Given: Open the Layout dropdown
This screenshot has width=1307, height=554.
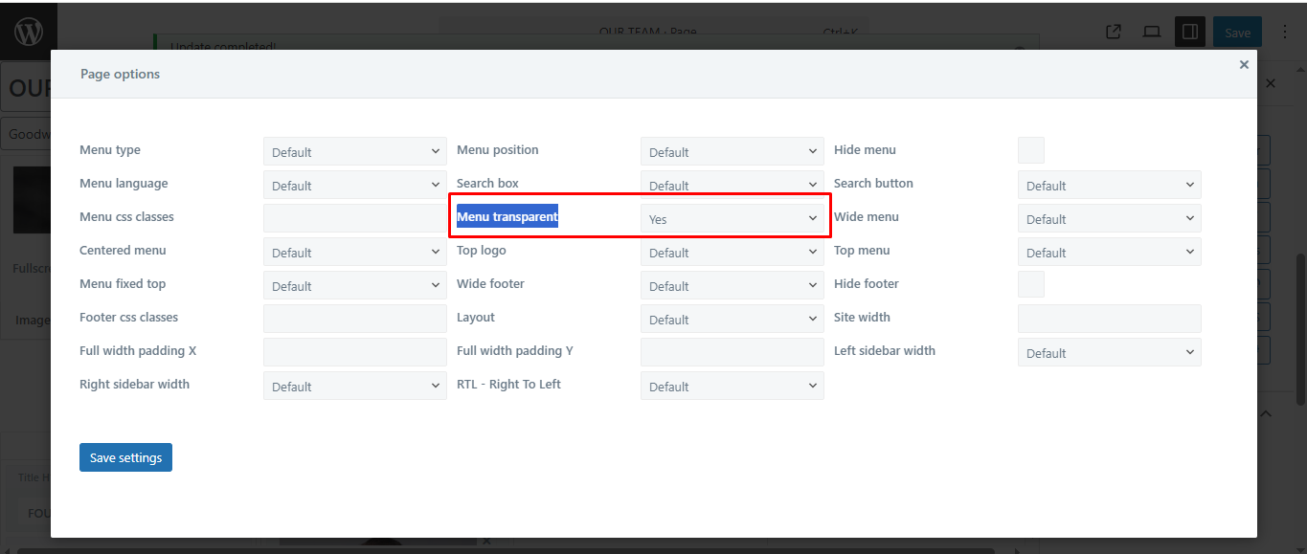Looking at the screenshot, I should [732, 319].
